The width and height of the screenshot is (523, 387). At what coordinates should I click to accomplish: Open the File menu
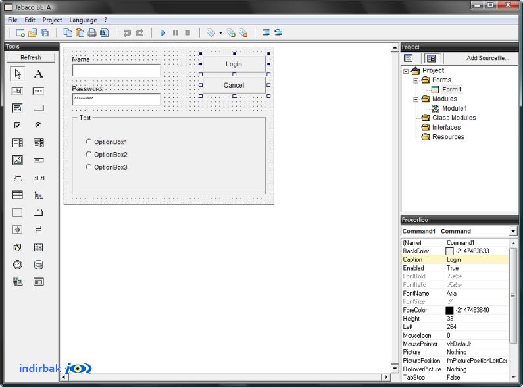click(12, 20)
